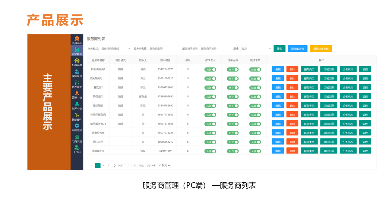Turn off 现场下单 for 孝康理发室

pos(255,150)
